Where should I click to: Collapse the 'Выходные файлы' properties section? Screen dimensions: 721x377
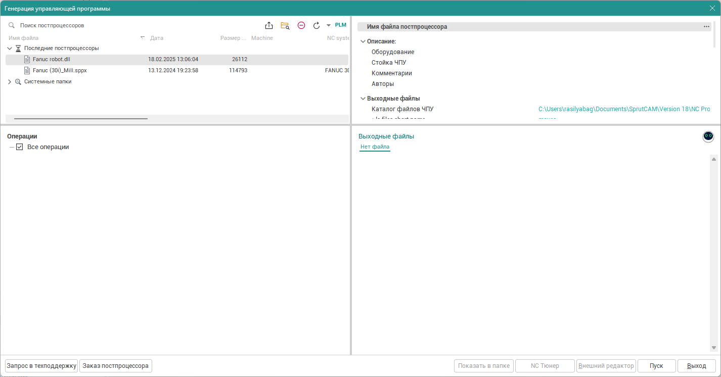[x=363, y=99]
